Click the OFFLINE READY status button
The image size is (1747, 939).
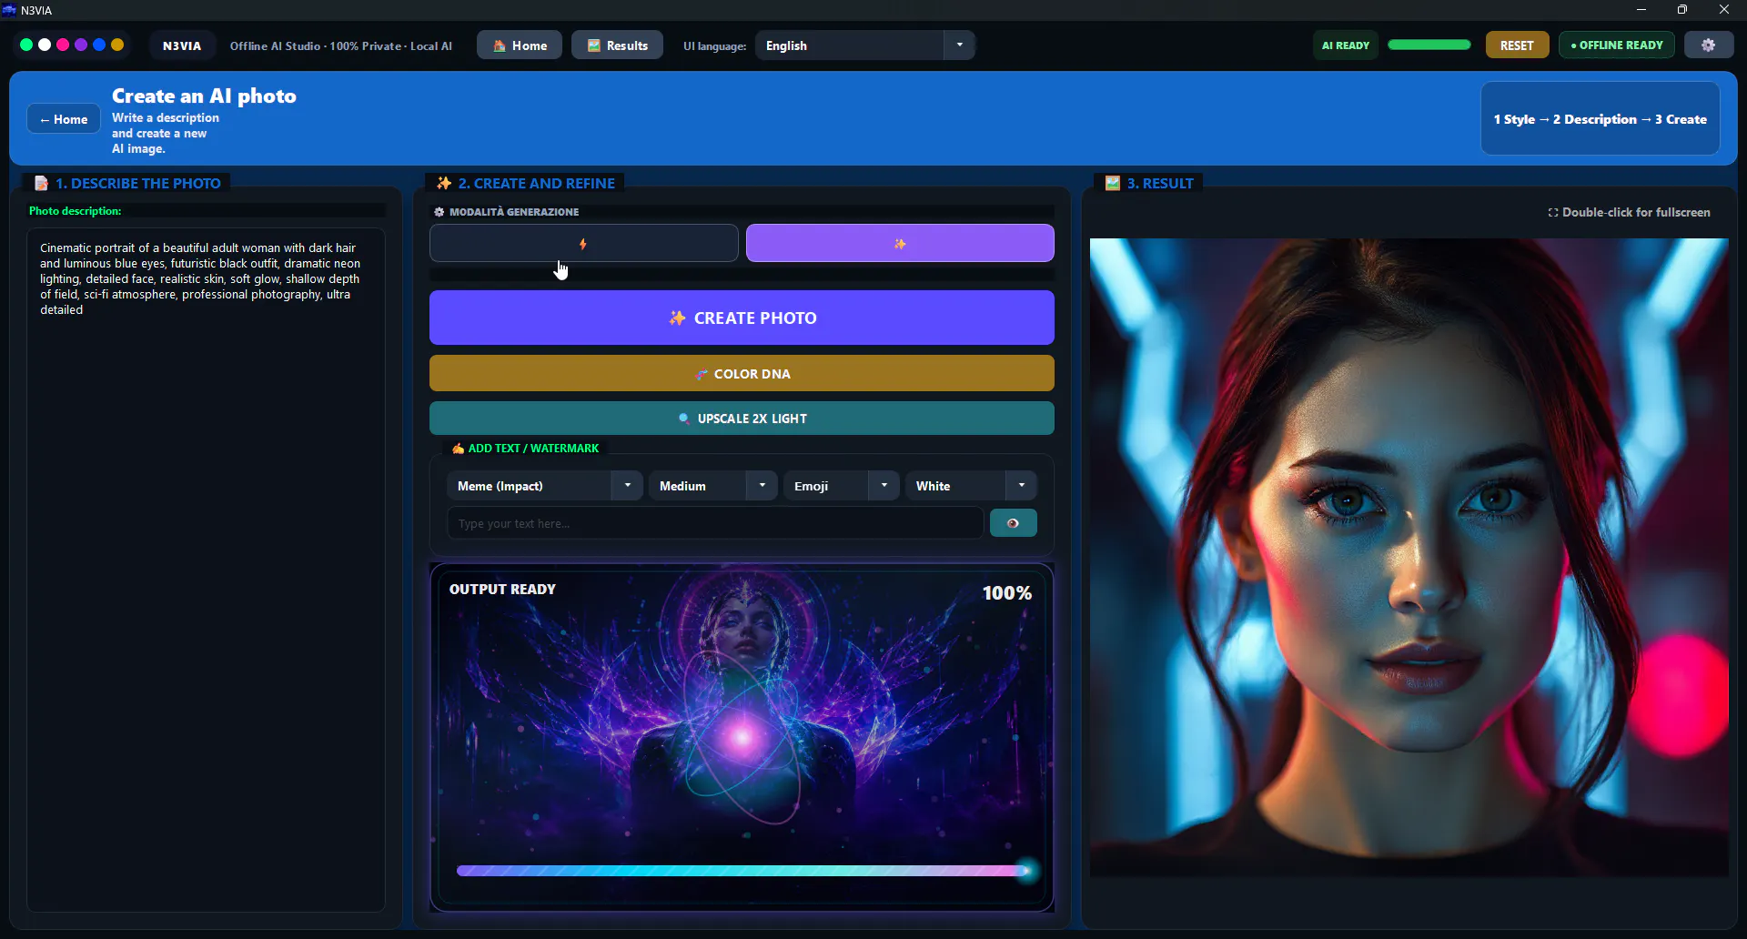coord(1617,45)
